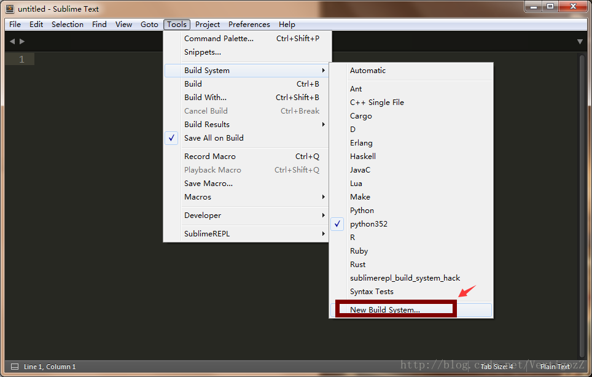Select C++ Single File build system
The width and height of the screenshot is (592, 377).
click(x=411, y=103)
